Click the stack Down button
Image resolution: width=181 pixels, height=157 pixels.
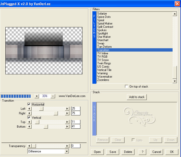pyautogui.click(x=171, y=140)
